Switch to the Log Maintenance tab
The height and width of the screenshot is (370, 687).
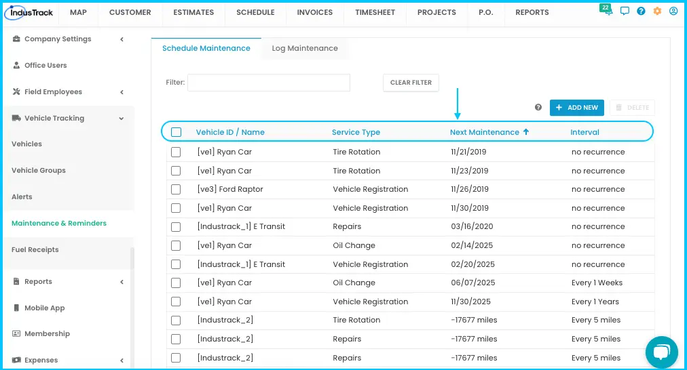(x=305, y=48)
